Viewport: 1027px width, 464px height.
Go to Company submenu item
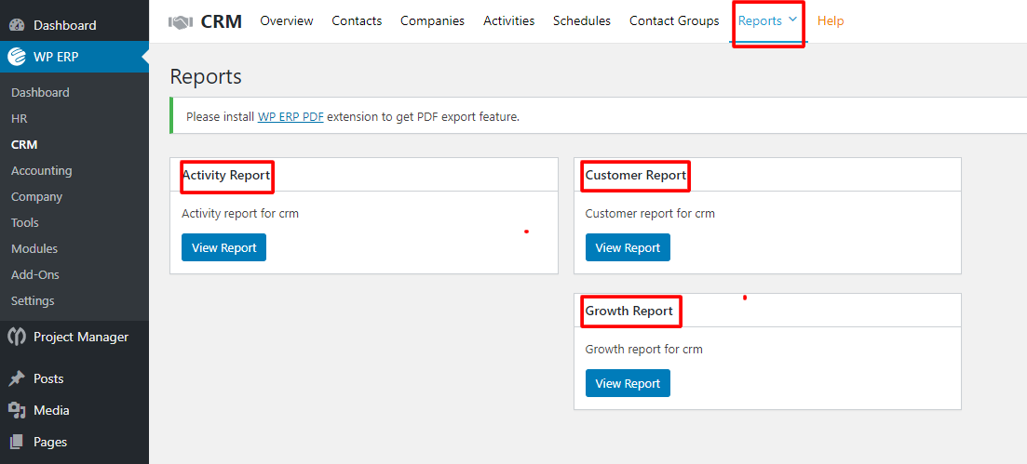(36, 196)
